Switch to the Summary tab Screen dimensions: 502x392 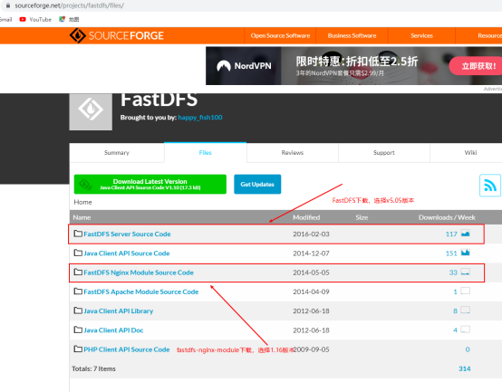pos(117,152)
